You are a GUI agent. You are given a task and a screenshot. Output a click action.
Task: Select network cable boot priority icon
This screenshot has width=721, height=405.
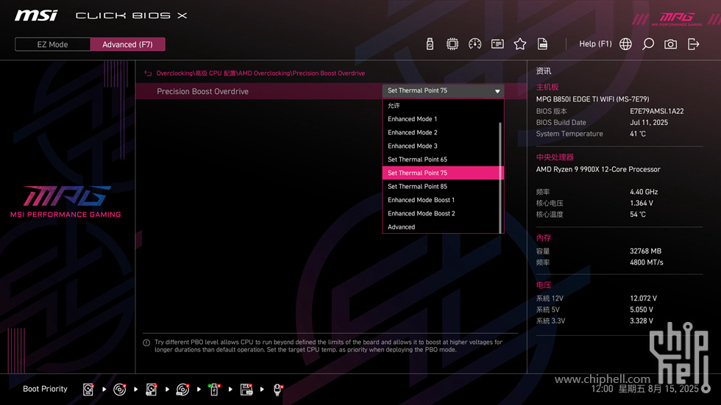(x=277, y=390)
